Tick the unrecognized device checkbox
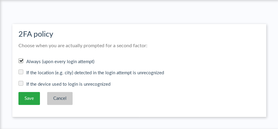This screenshot has height=129, width=278. click(x=21, y=84)
